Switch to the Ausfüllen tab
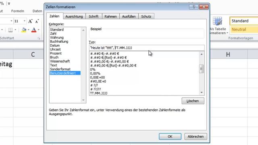The height and width of the screenshot is (145, 258). [129, 17]
